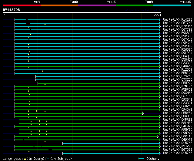Click the UniRef100_C5MR70 label
Viewport: 194px width, 161px height.
point(178,83)
